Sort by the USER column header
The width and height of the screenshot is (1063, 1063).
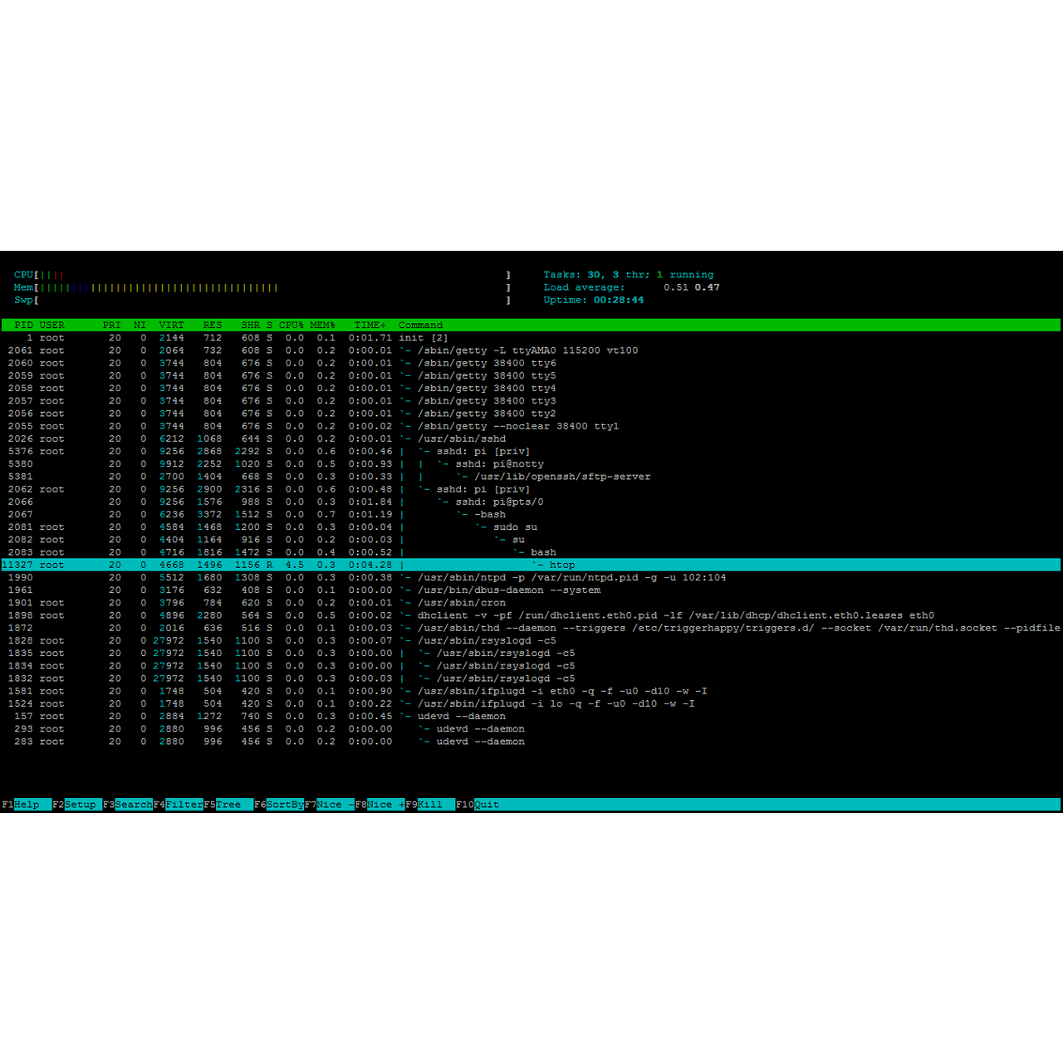point(51,325)
